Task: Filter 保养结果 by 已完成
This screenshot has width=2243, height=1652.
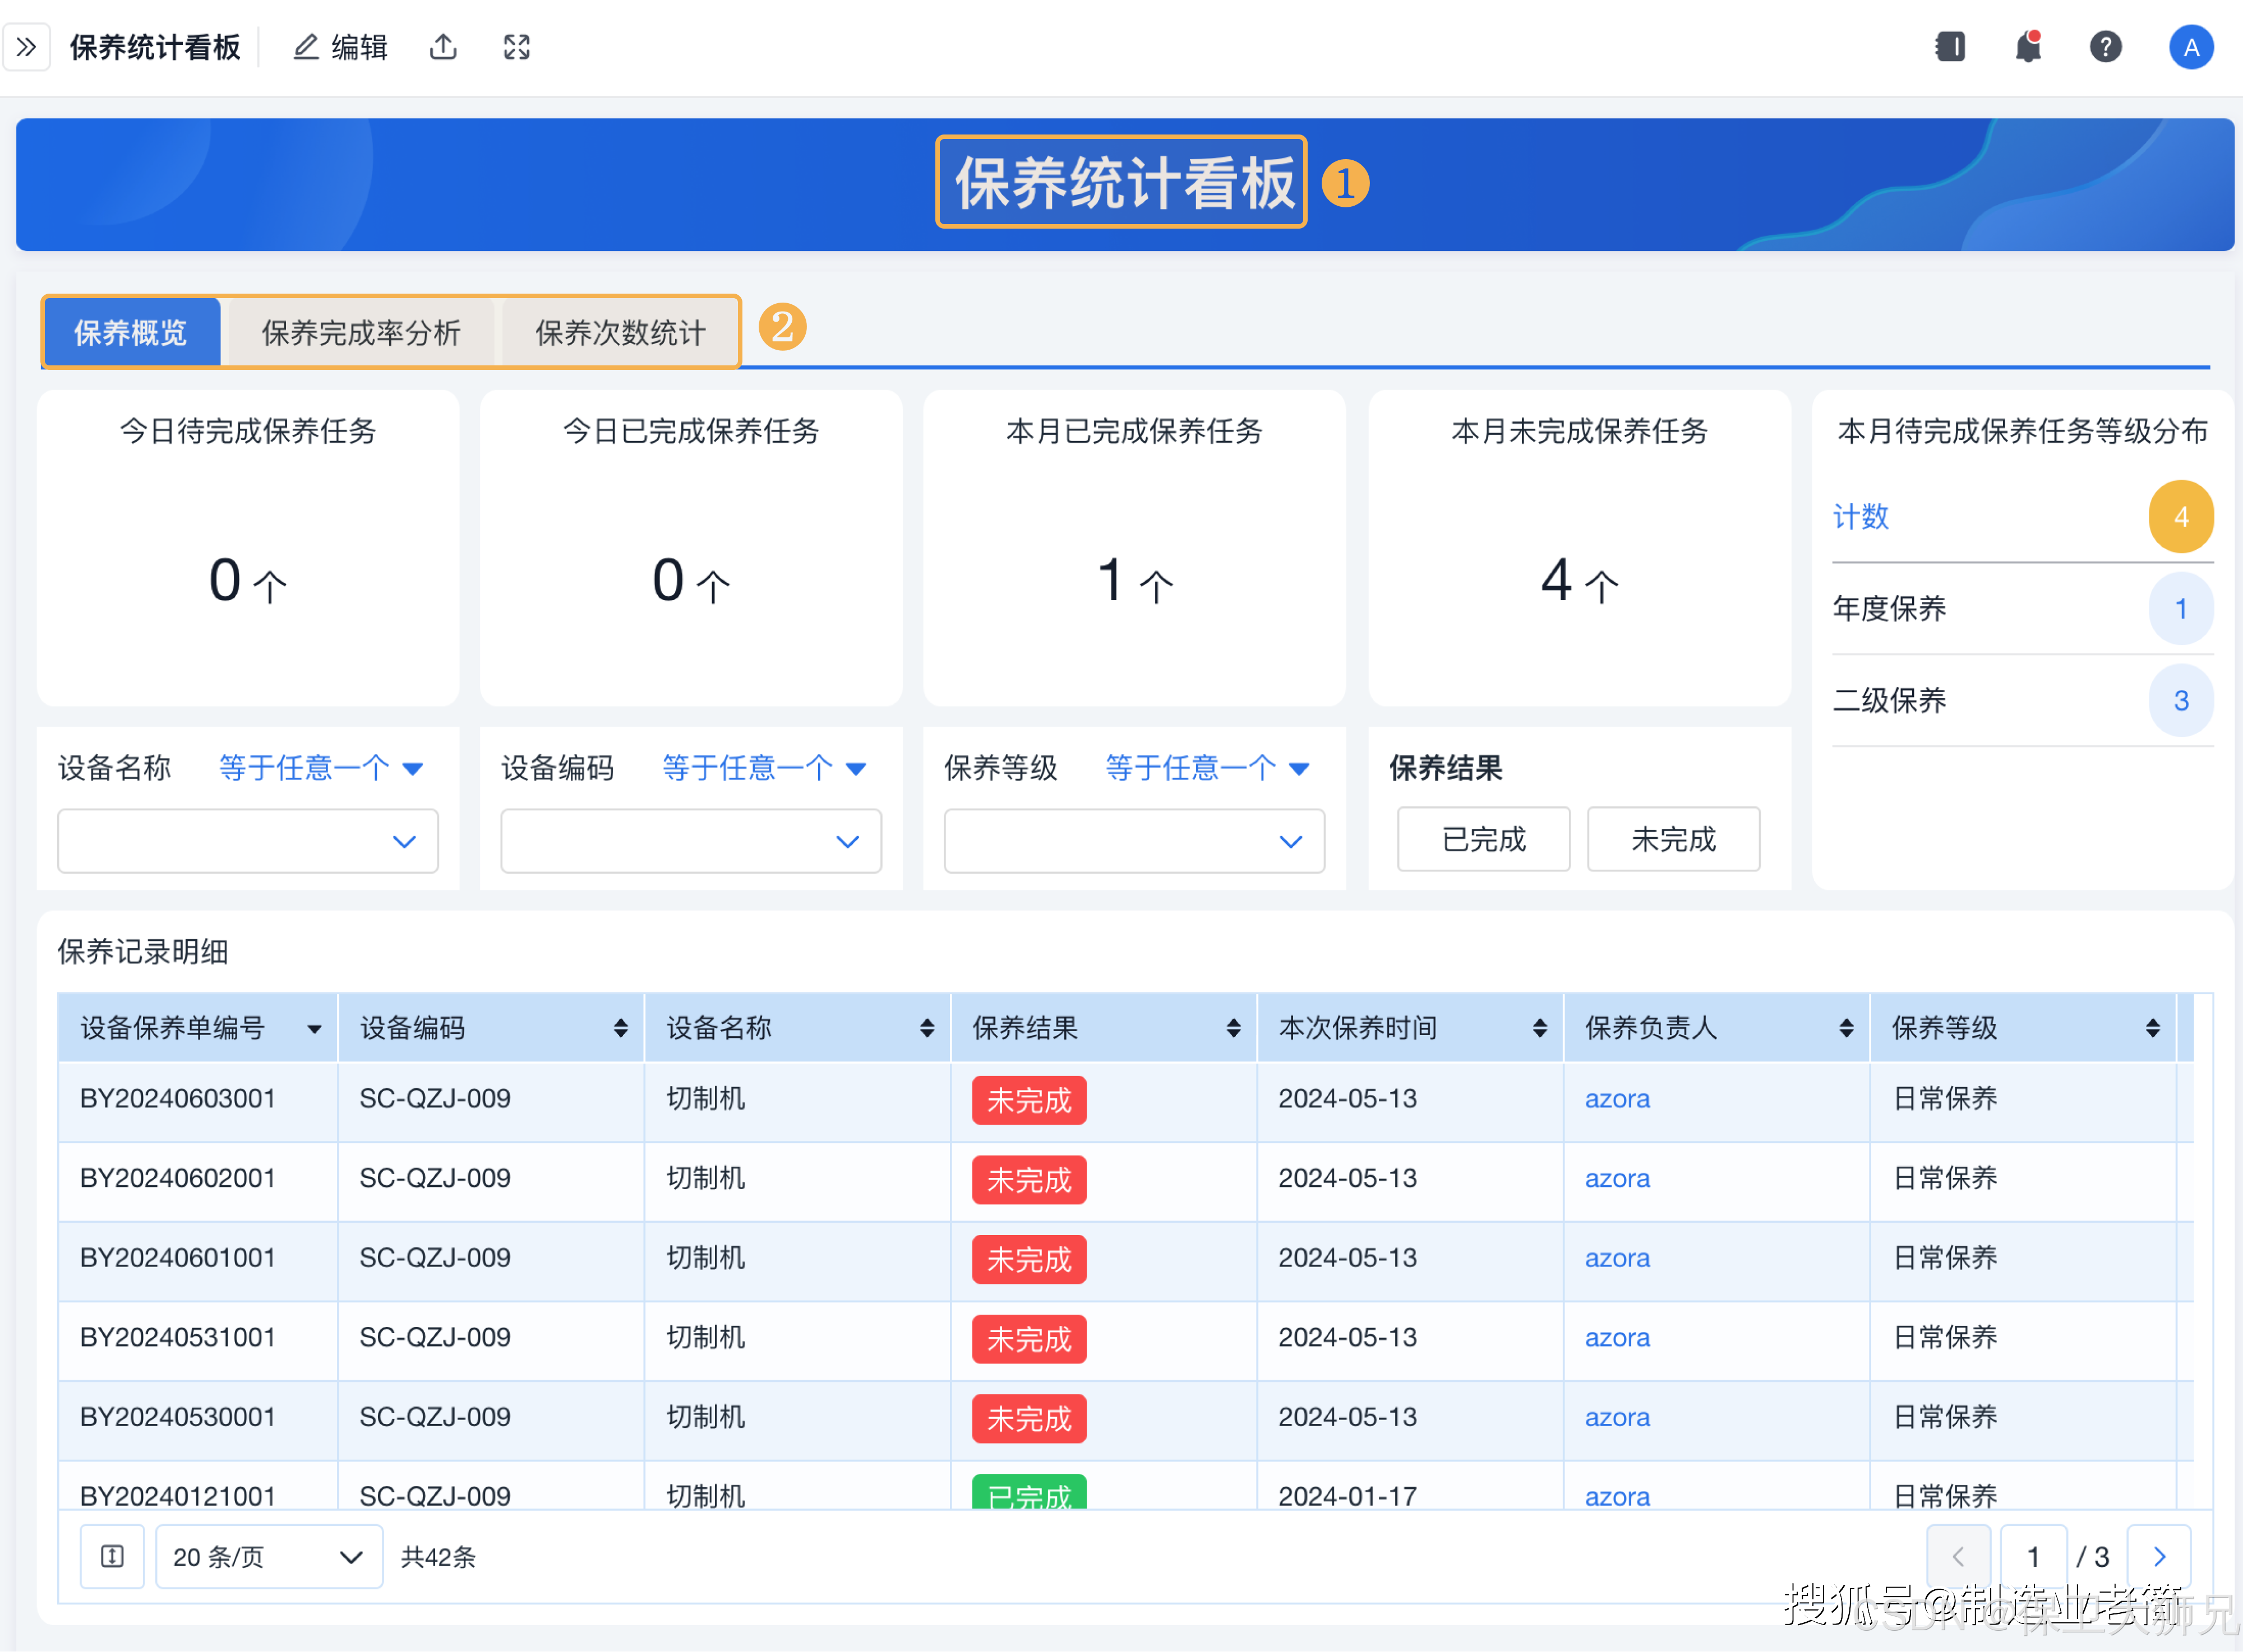Action: click(x=1484, y=839)
